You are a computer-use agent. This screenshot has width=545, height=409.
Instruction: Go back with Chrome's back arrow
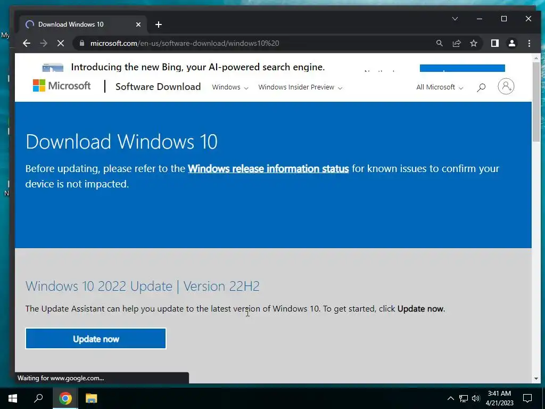point(27,43)
